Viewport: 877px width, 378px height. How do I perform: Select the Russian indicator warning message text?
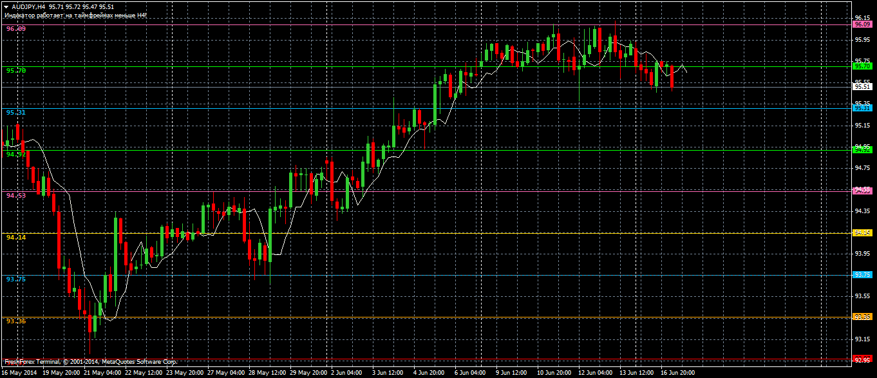[75, 14]
